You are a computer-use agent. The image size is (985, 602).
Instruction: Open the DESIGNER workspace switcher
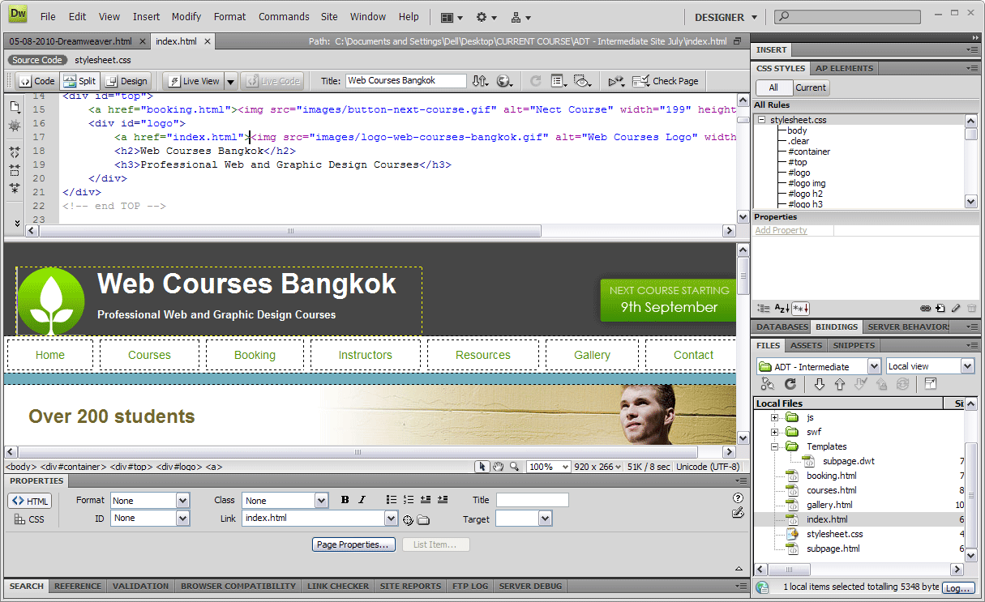[x=726, y=17]
